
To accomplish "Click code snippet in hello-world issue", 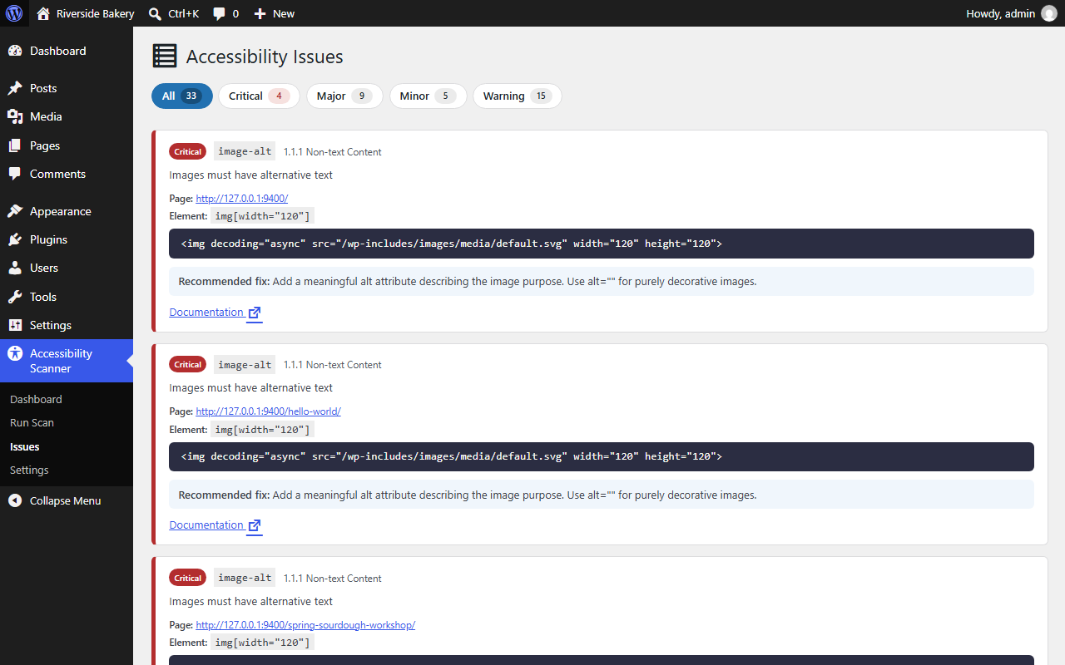I will 602,456.
